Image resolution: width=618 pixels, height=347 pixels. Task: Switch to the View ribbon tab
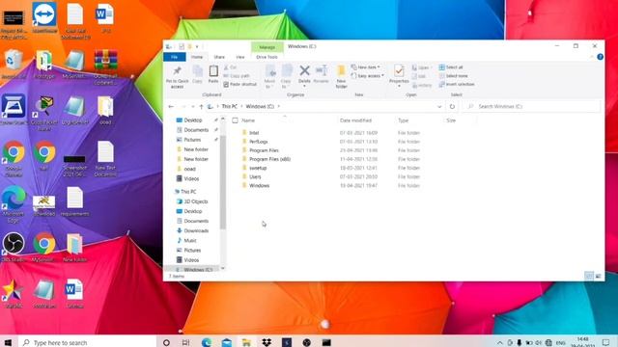pos(240,57)
